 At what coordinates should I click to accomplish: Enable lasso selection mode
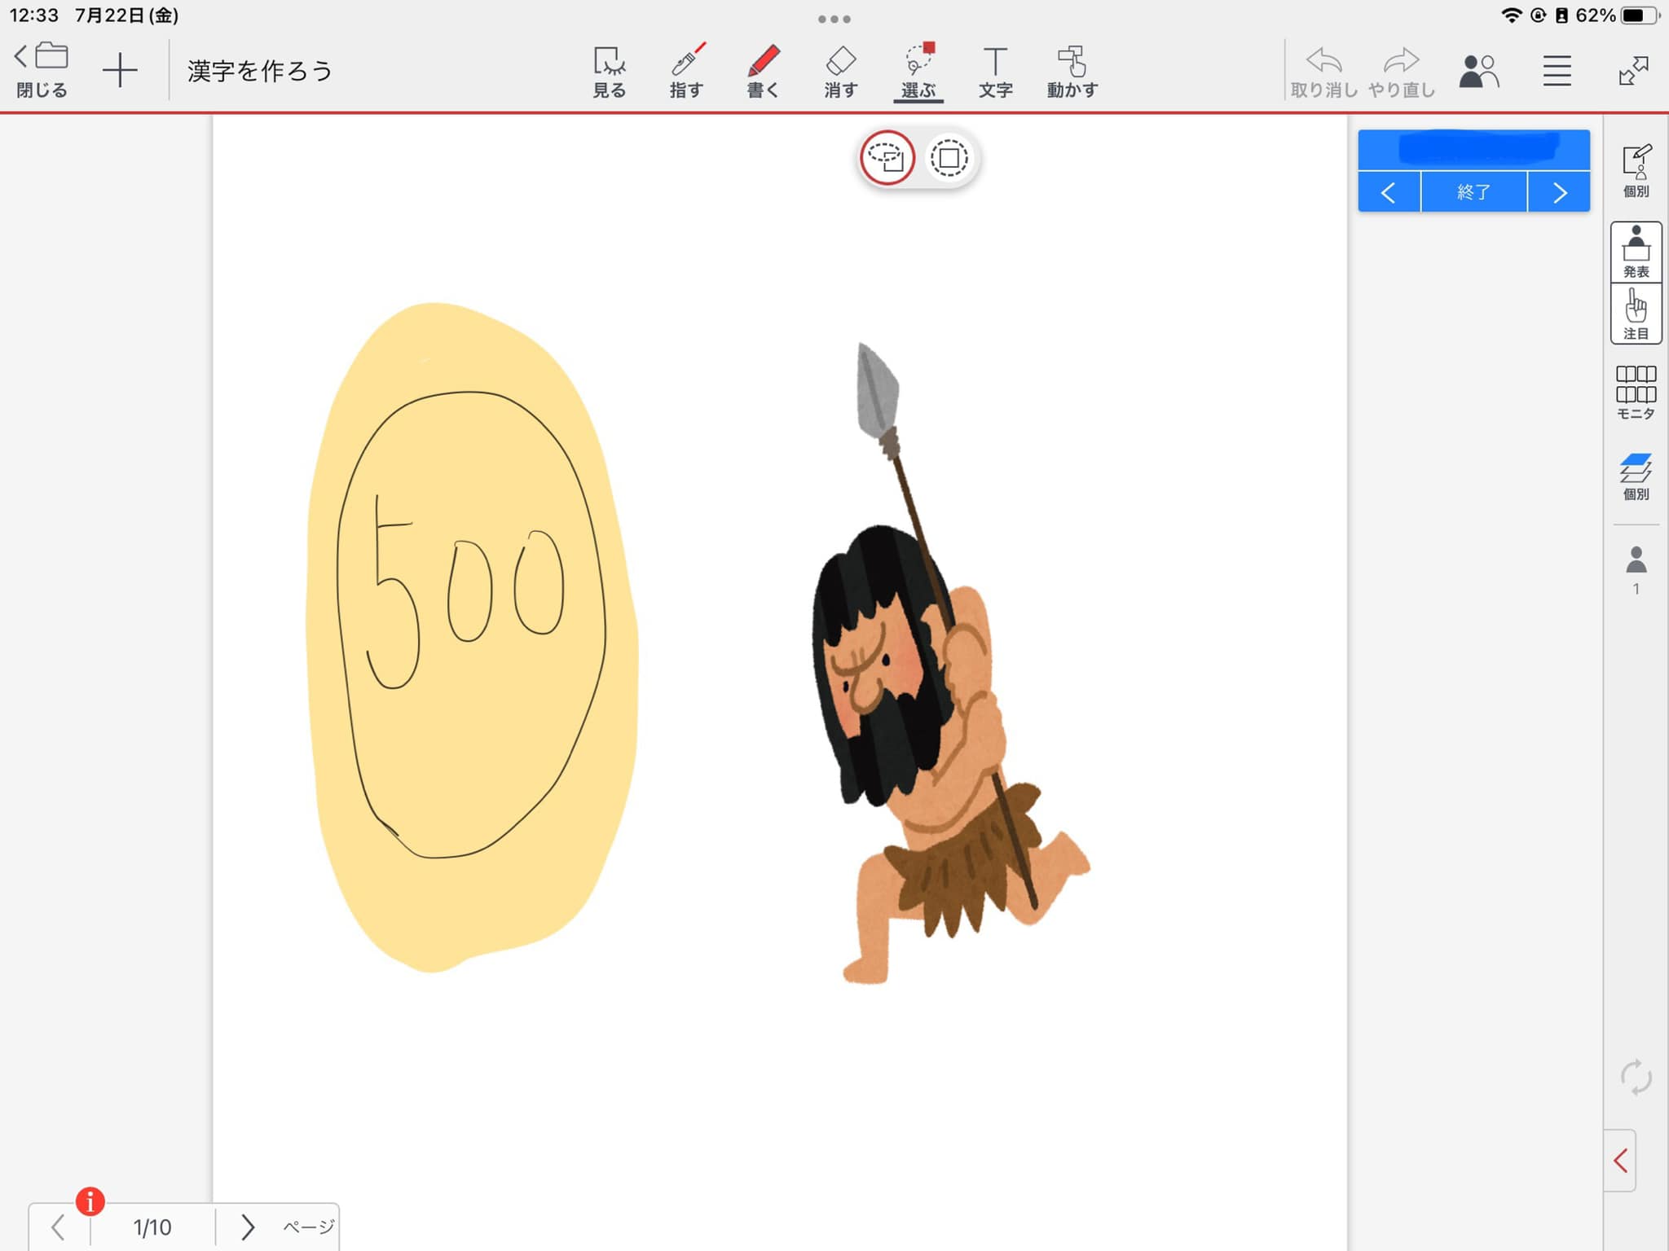click(x=887, y=158)
